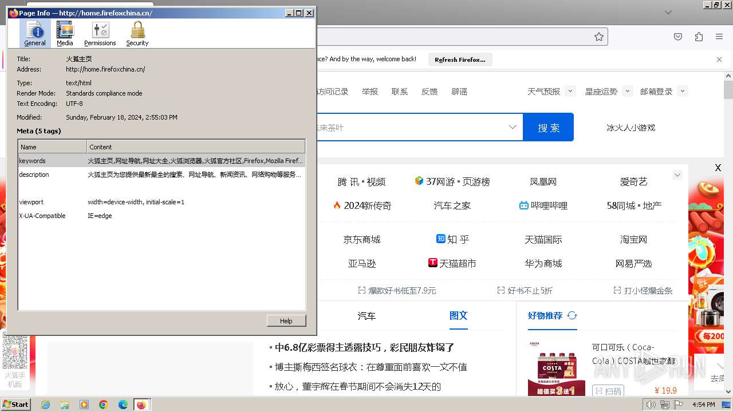Open the 反馈 link
This screenshot has width=733, height=412.
[429, 92]
